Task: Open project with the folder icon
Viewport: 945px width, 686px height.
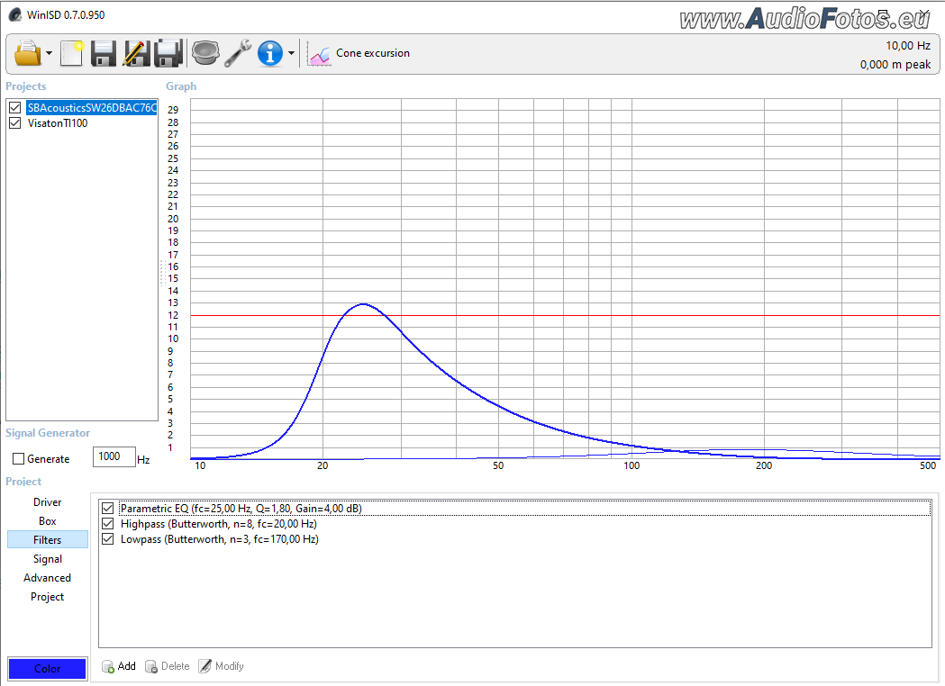Action: pos(28,54)
